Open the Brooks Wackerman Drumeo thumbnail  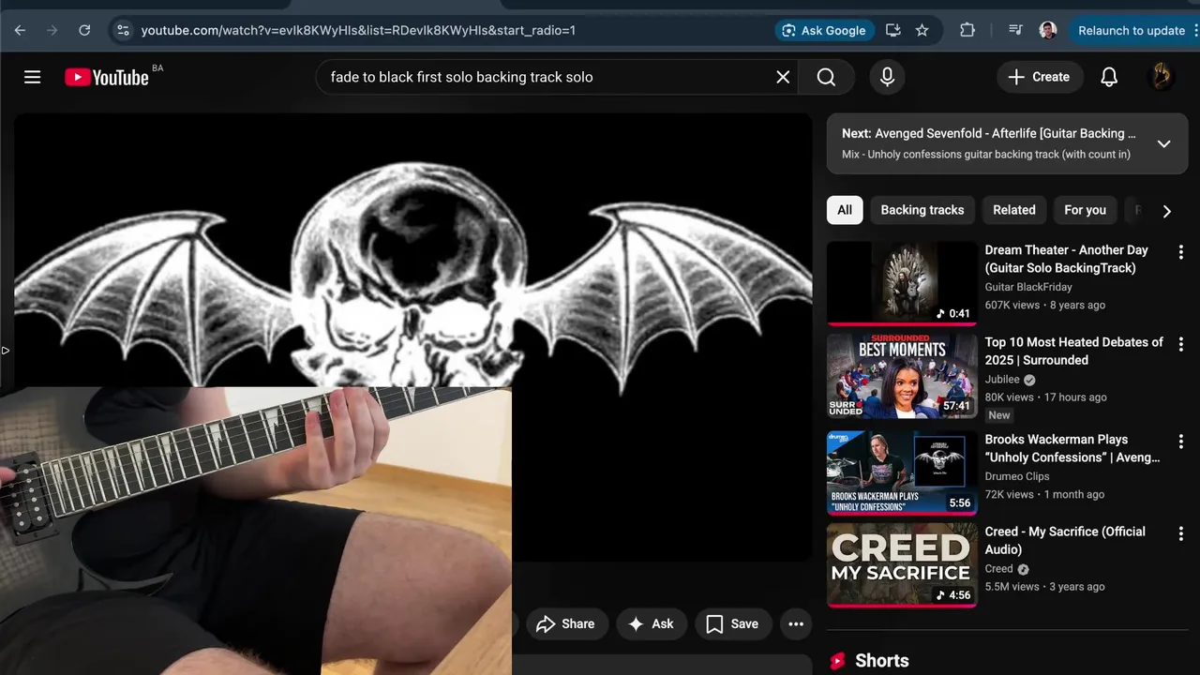[902, 473]
